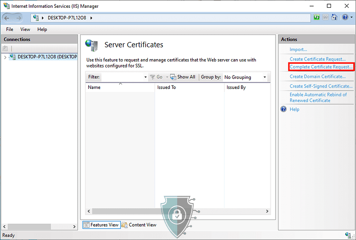Image resolution: width=356 pixels, height=240 pixels.
Task: Open the File menu
Action: [10, 29]
